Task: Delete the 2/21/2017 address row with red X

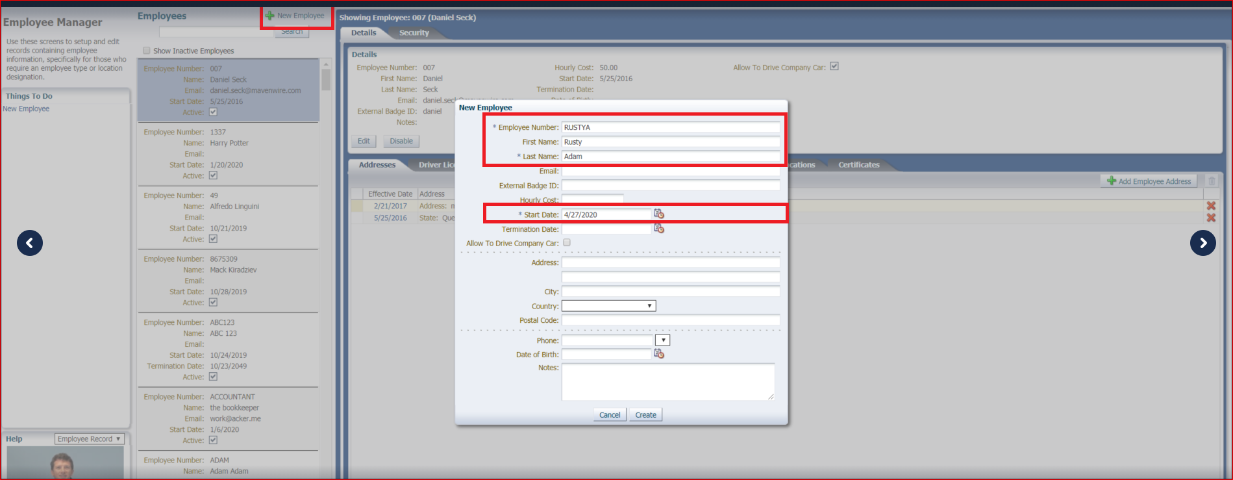Action: pos(1211,206)
